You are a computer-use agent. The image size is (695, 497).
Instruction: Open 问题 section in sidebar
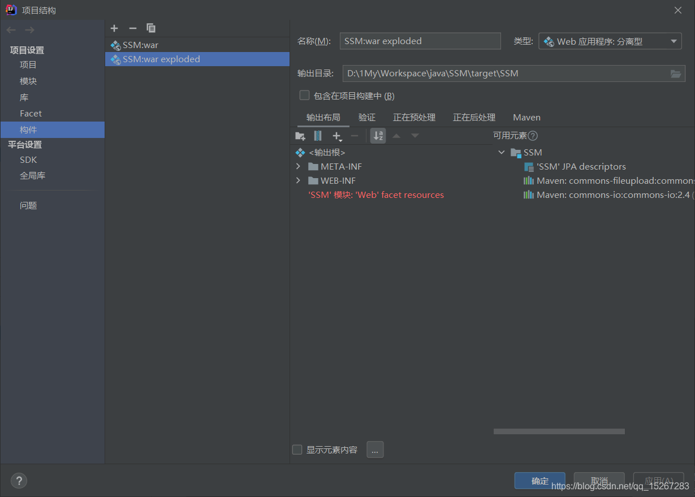click(28, 206)
